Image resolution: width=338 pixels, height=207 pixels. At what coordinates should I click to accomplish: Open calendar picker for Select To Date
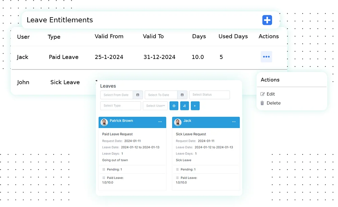pos(182,95)
